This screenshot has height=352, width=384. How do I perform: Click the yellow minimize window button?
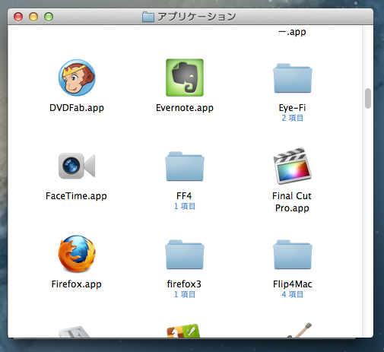point(33,17)
